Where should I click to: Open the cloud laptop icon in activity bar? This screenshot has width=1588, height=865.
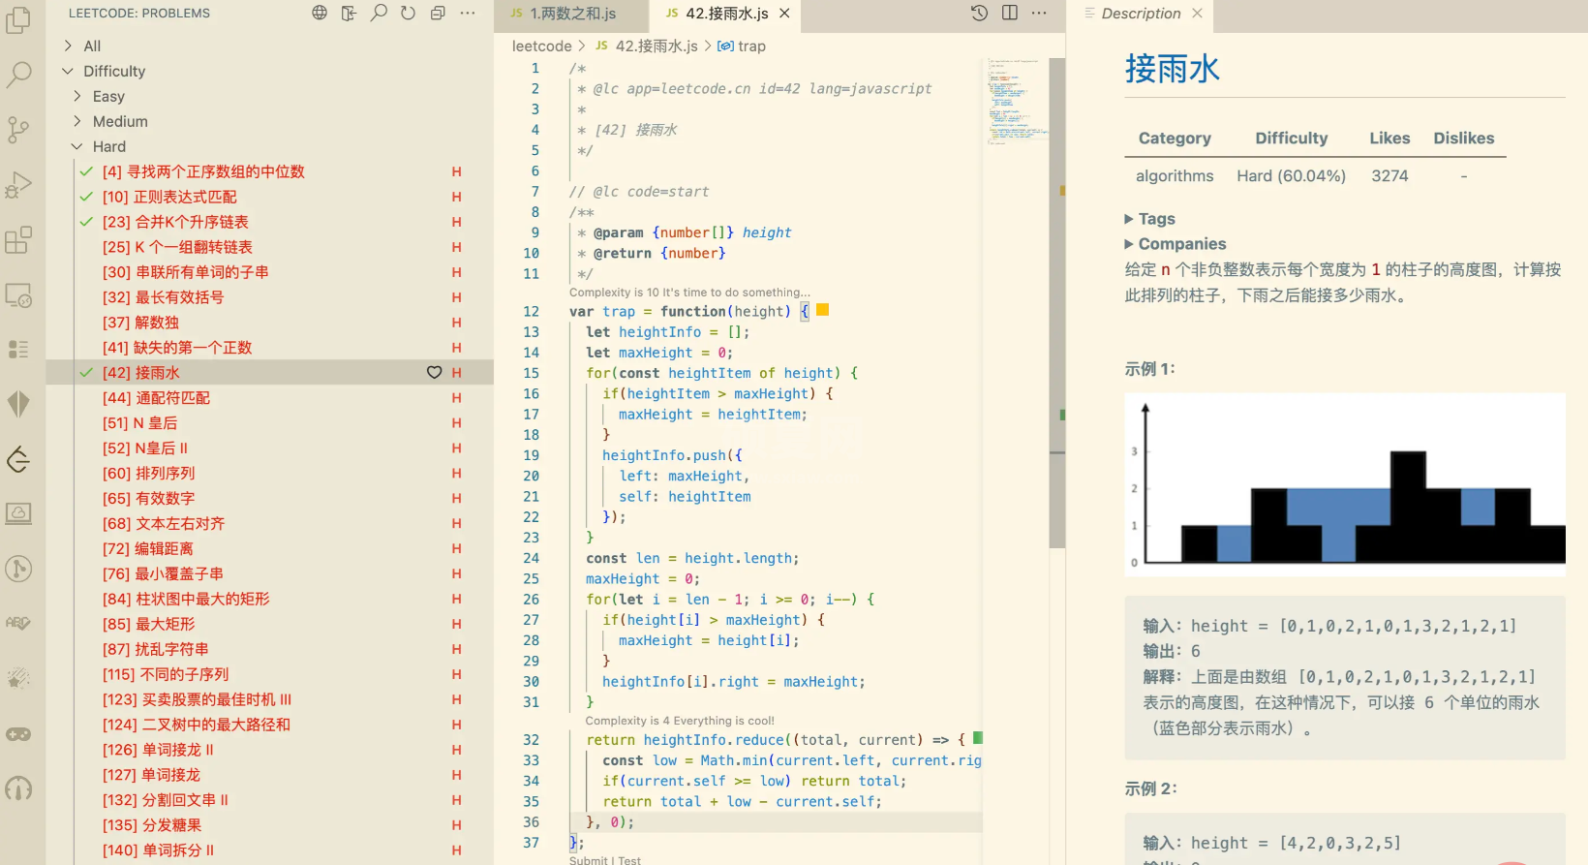pyautogui.click(x=18, y=513)
